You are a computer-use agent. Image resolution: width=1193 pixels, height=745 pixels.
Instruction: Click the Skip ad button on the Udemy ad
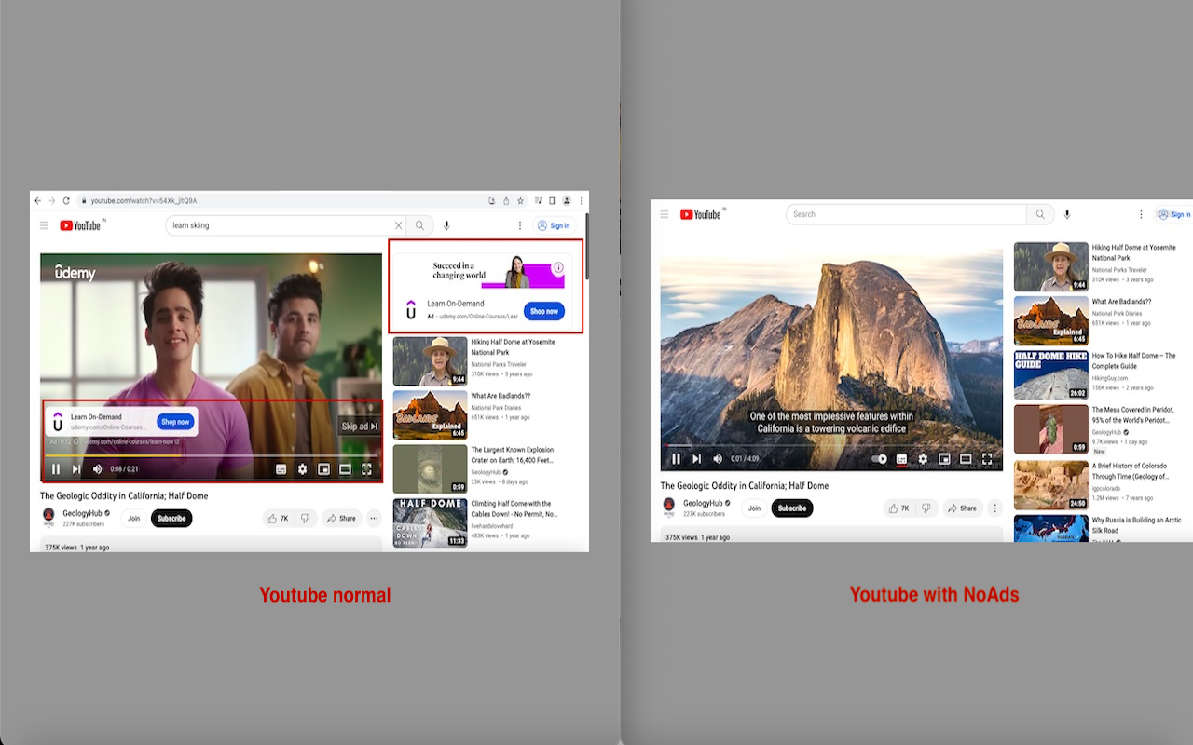tap(360, 427)
